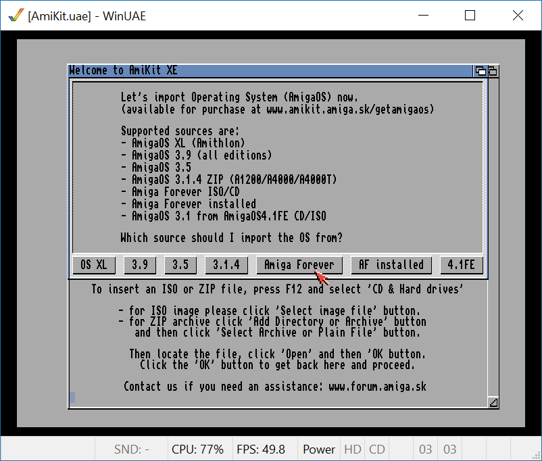
Task: Click the 'Supported sources are:' heading
Action: pyautogui.click(x=180, y=131)
